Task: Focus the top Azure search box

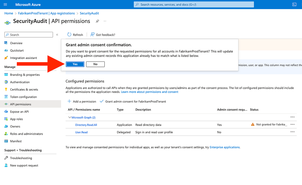Action: [x=194, y=4]
